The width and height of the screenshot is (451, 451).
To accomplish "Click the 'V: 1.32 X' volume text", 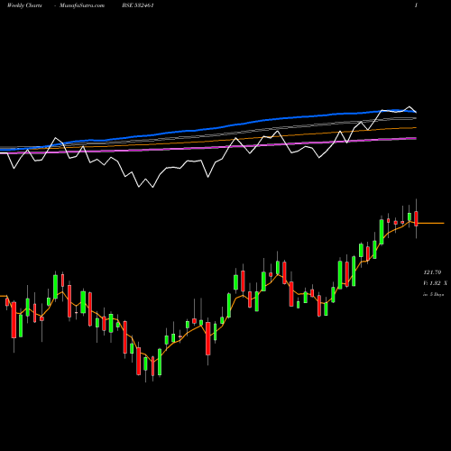I will point(435,283).
